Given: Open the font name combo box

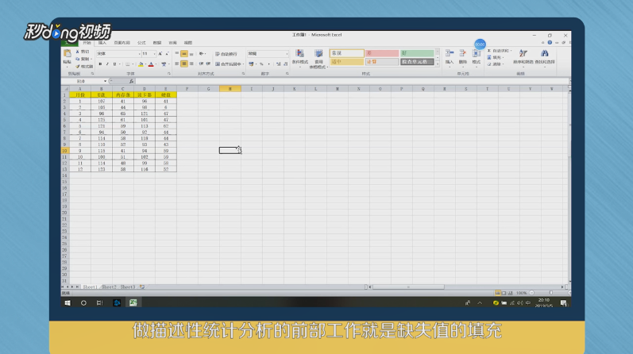Looking at the screenshot, I should click(x=118, y=54).
